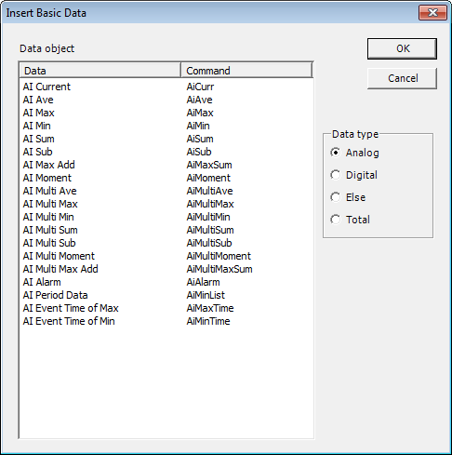Screen dimensions: 452x455
Task: Click the Data column header
Action: pyautogui.click(x=100, y=71)
